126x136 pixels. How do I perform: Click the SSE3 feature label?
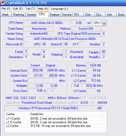coord(32,98)
